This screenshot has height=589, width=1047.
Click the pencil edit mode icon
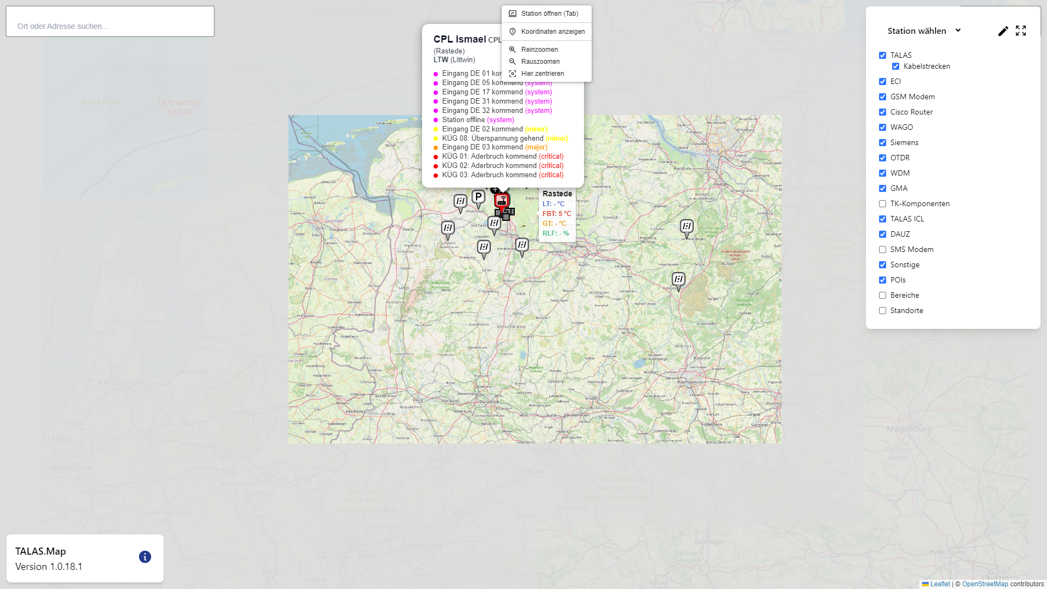(x=1003, y=31)
